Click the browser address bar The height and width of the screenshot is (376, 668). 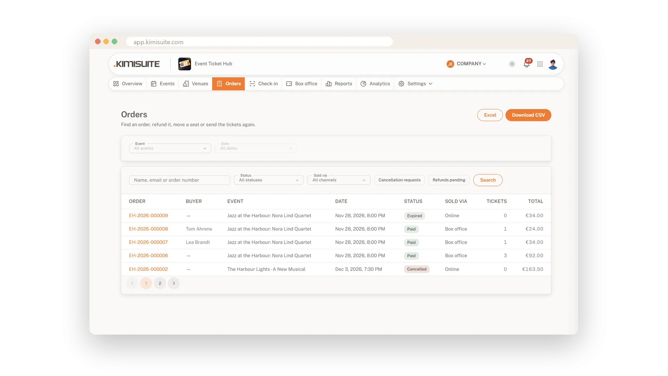[x=259, y=42]
